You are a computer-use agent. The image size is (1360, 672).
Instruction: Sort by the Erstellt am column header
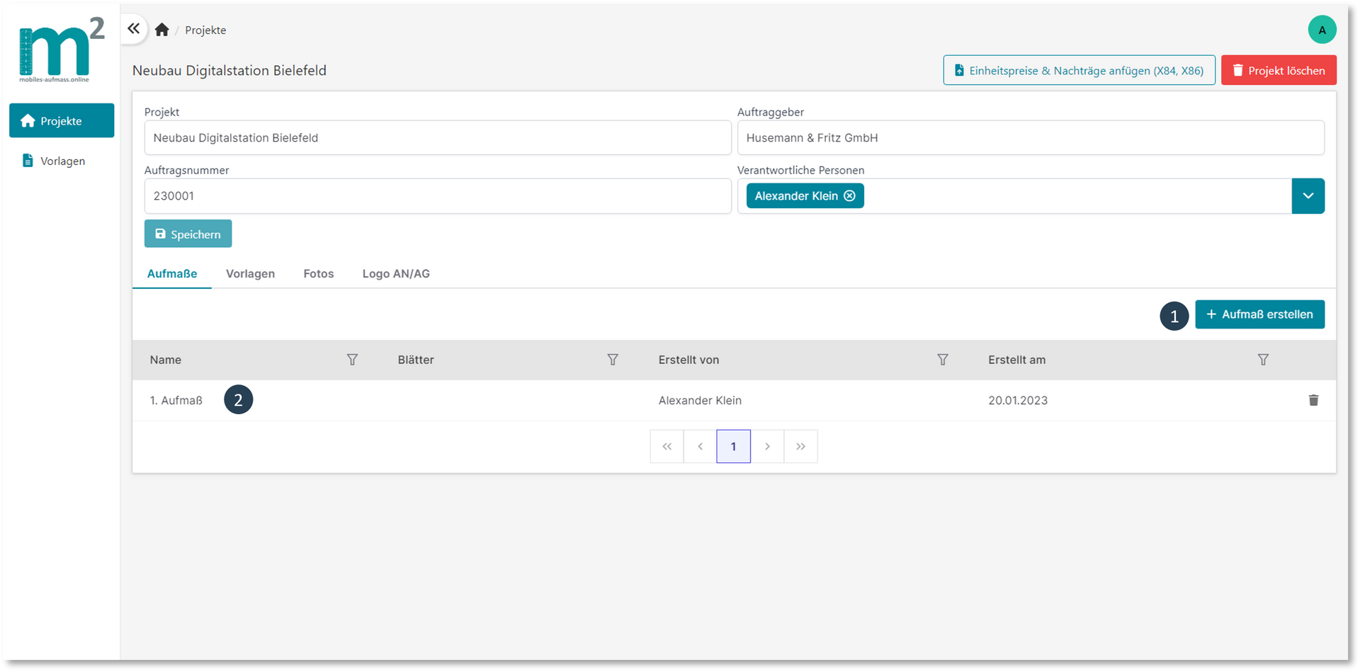[1016, 360]
